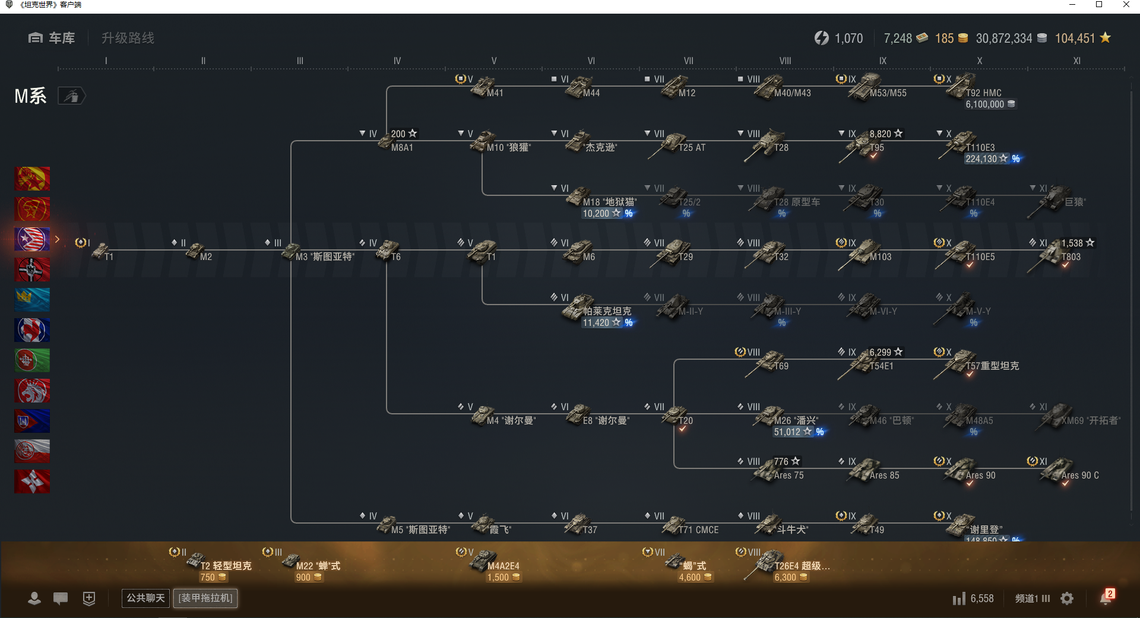Click the 频道1 server selector
Image resolution: width=1140 pixels, height=618 pixels.
1033,598
